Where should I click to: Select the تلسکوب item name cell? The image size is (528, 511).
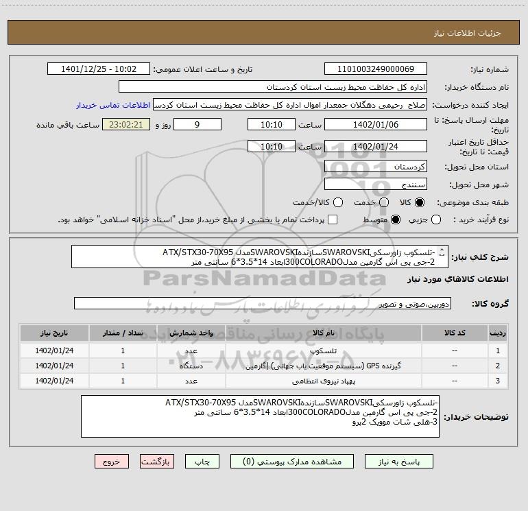tap(323, 350)
